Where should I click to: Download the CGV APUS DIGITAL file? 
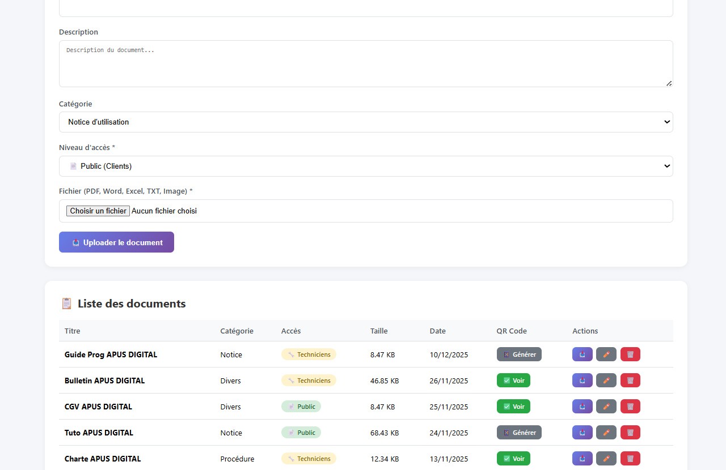(583, 407)
